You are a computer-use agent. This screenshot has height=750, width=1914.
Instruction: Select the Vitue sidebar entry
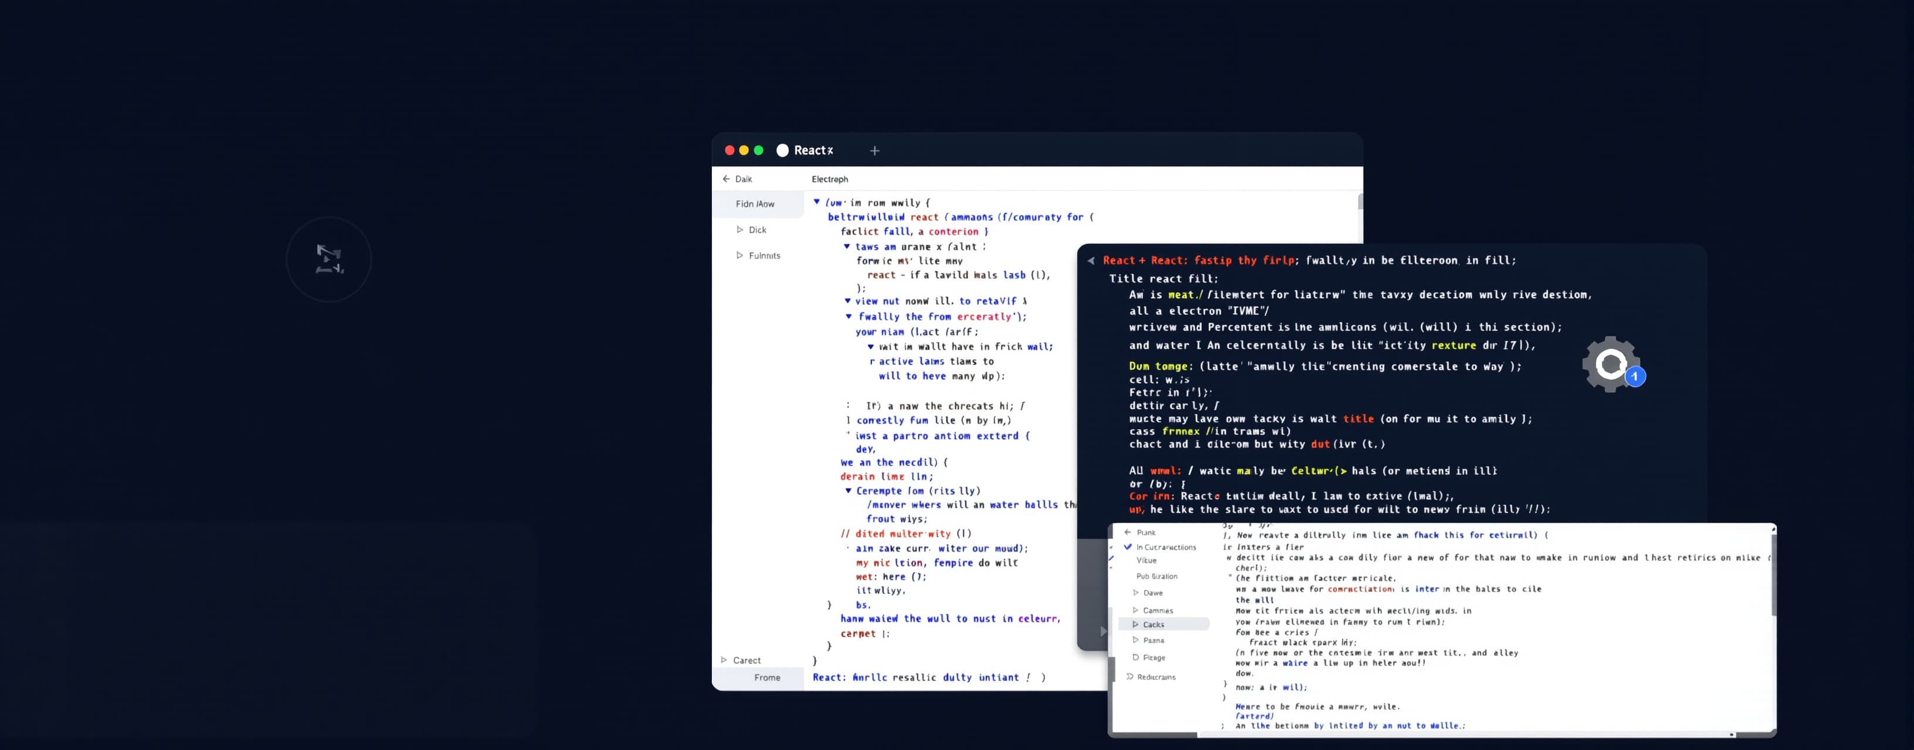click(1146, 561)
